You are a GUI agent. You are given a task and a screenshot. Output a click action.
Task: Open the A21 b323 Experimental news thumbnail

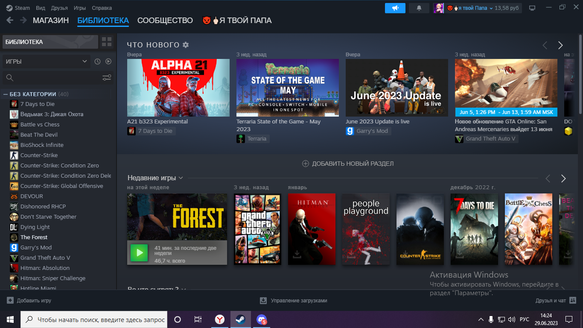[x=178, y=88]
